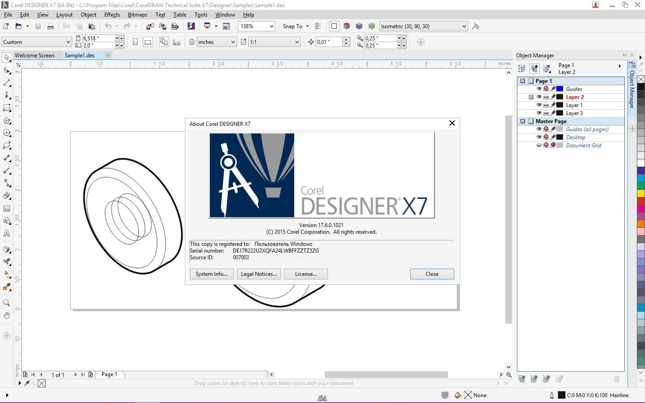Open the Effects menu
The width and height of the screenshot is (645, 403).
(112, 15)
